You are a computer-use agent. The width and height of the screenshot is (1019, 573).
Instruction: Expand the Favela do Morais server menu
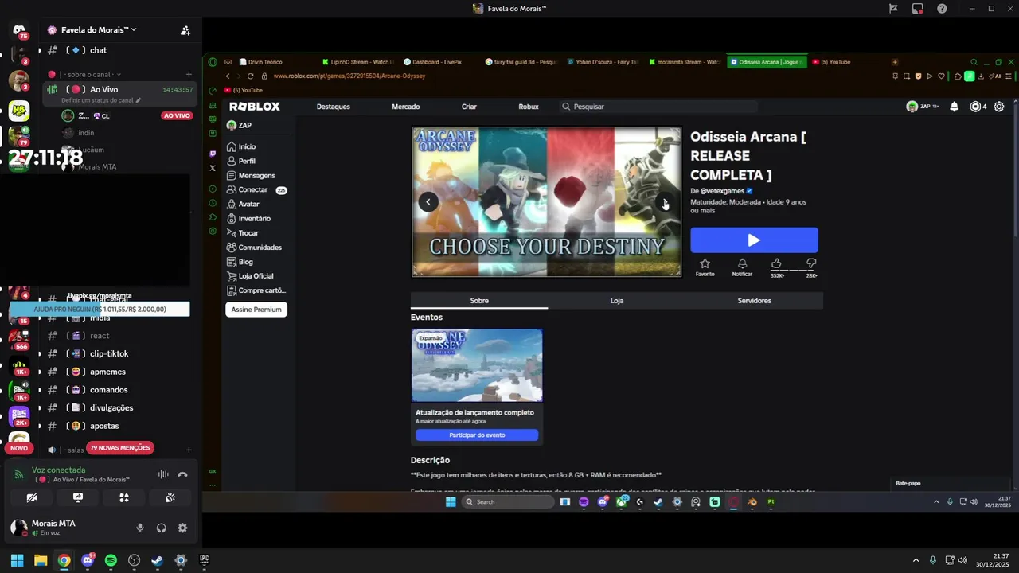[x=99, y=30]
